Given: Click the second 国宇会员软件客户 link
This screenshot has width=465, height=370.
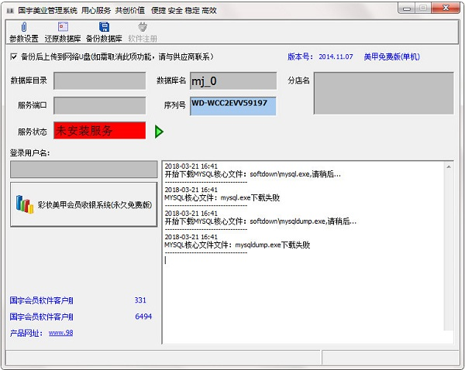Looking at the screenshot, I should pos(42,317).
